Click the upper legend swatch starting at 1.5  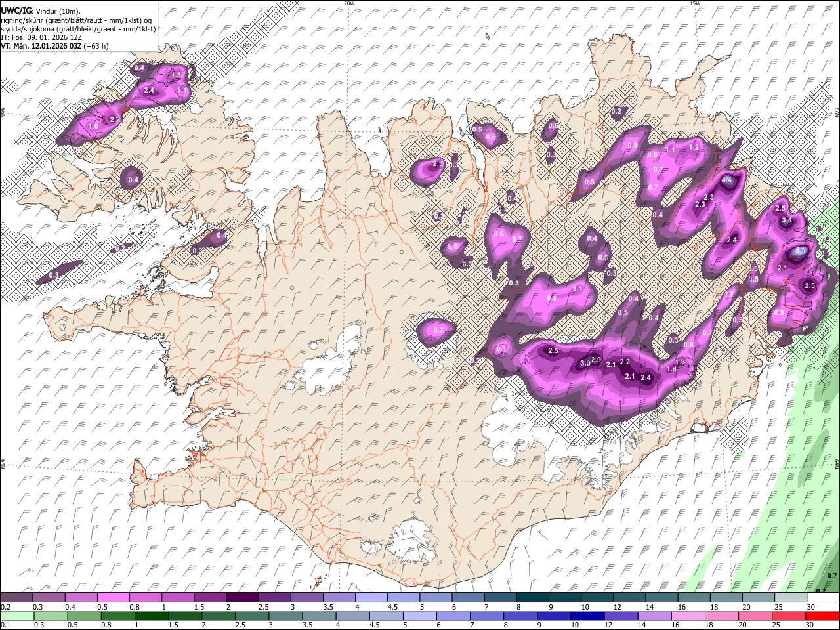click(x=209, y=598)
